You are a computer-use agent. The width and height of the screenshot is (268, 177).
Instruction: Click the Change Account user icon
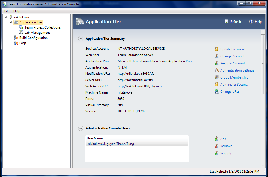point(216,56)
